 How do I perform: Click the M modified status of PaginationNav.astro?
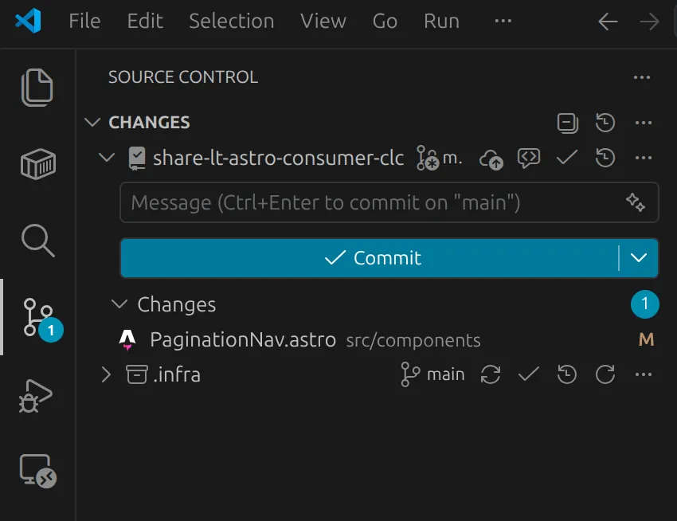(x=647, y=339)
